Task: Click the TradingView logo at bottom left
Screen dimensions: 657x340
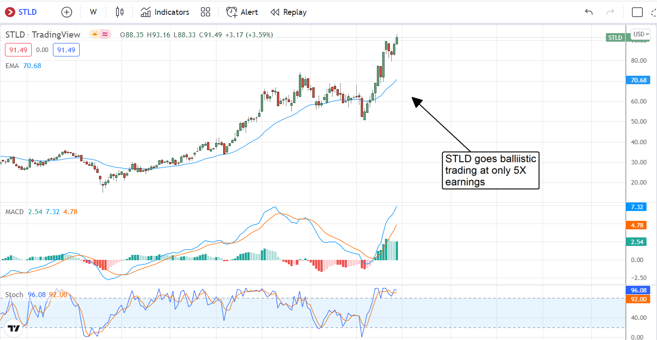Action: [14, 328]
